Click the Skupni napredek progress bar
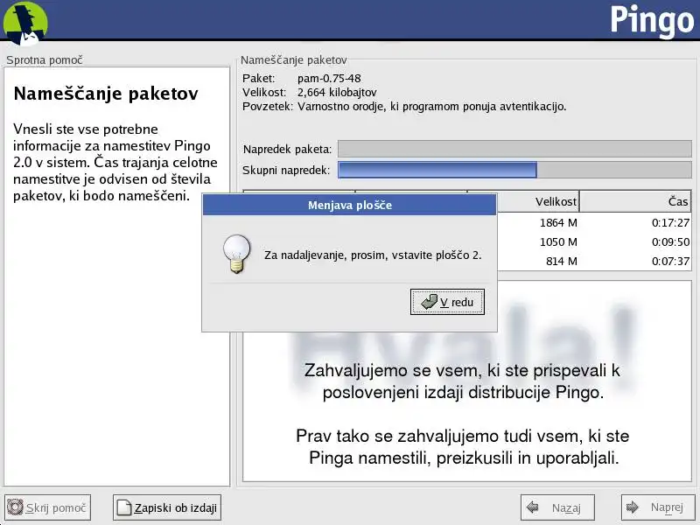700x525 pixels. [x=514, y=170]
